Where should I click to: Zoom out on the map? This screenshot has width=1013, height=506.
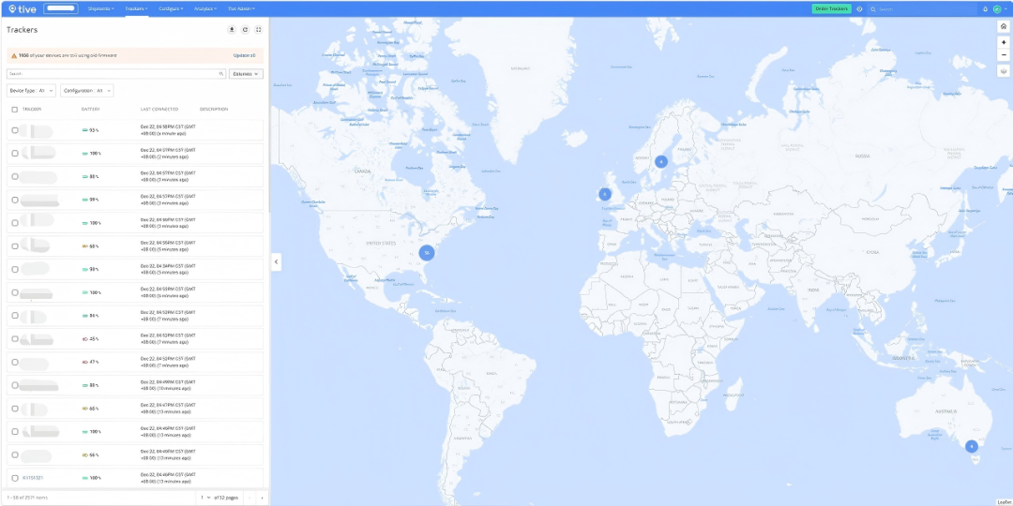pos(1004,55)
